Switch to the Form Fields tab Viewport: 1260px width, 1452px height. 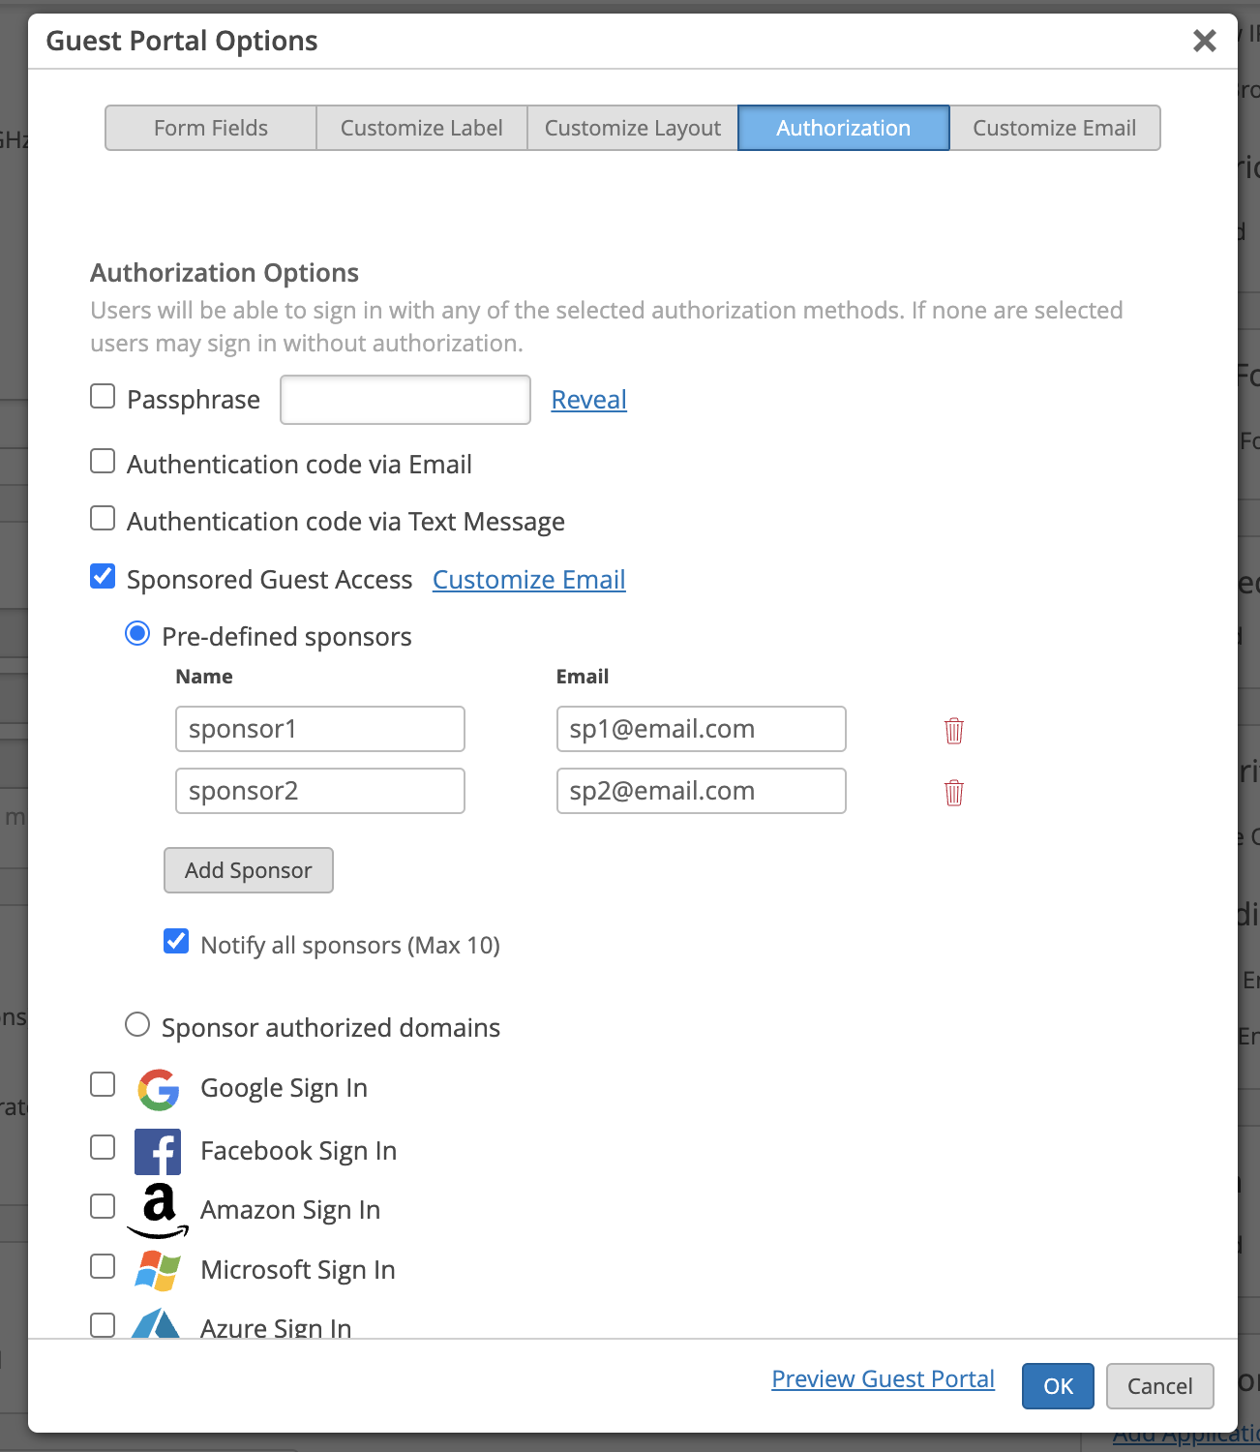pyautogui.click(x=211, y=128)
